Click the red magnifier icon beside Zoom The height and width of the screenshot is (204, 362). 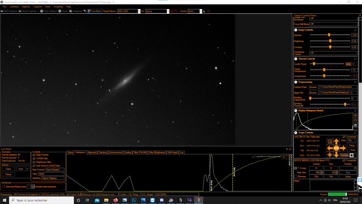pyautogui.click(x=209, y=11)
